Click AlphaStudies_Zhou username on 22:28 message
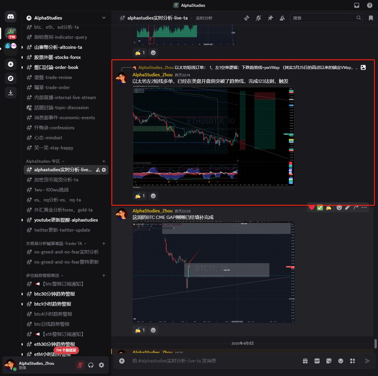This screenshot has height=376, width=378. [x=152, y=211]
